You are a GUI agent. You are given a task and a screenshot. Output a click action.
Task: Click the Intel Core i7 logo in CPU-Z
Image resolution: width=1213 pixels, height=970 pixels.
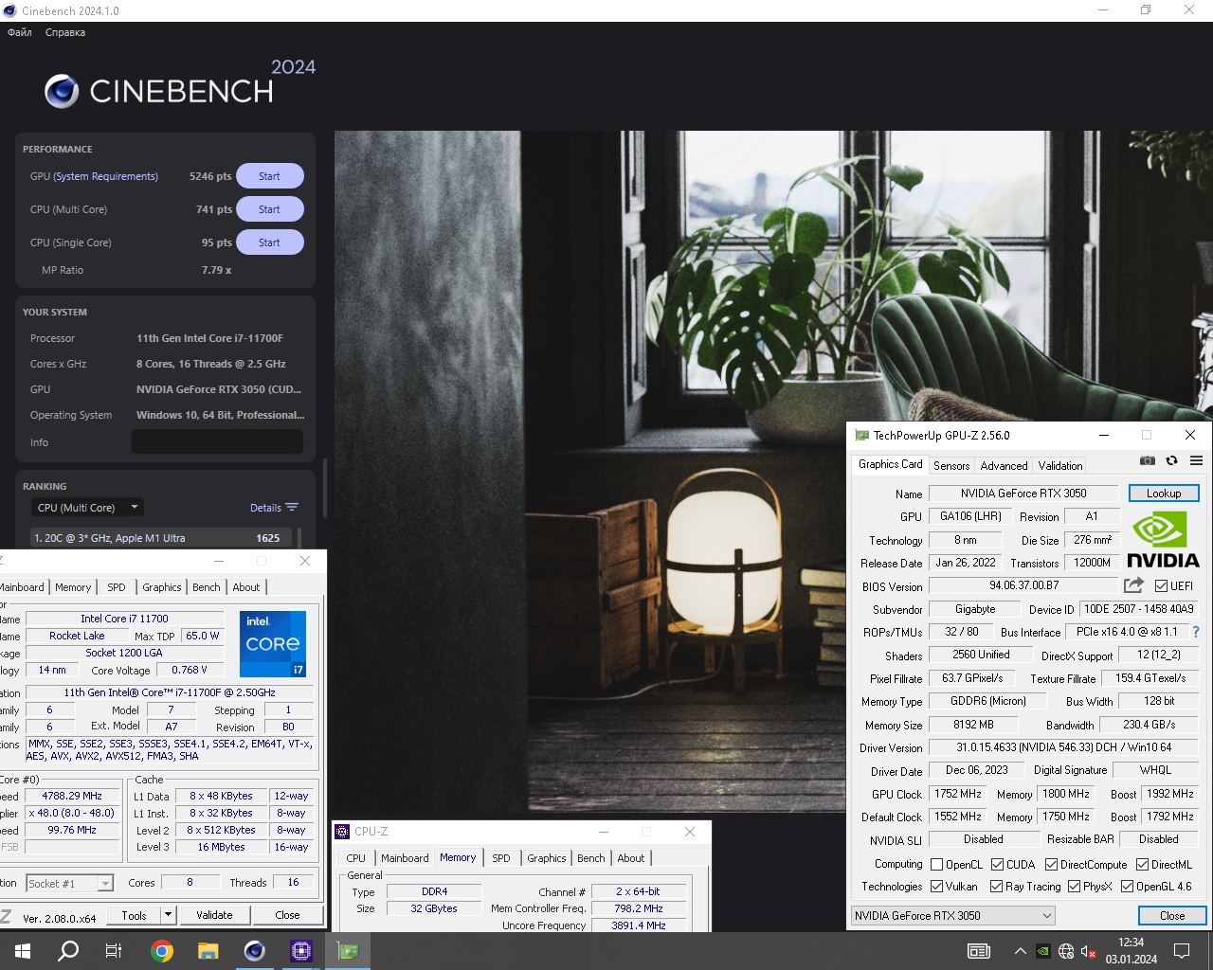[273, 643]
